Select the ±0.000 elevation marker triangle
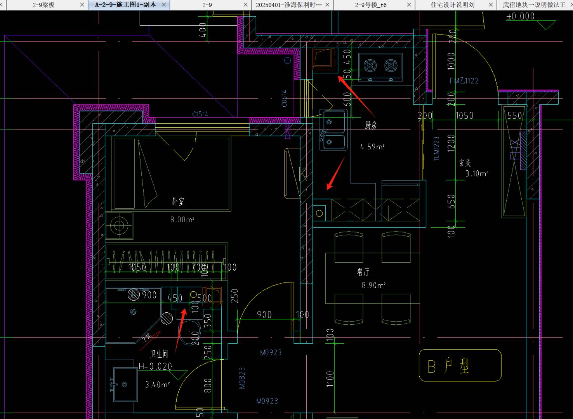Viewport: 573px width, 419px height. (x=546, y=26)
